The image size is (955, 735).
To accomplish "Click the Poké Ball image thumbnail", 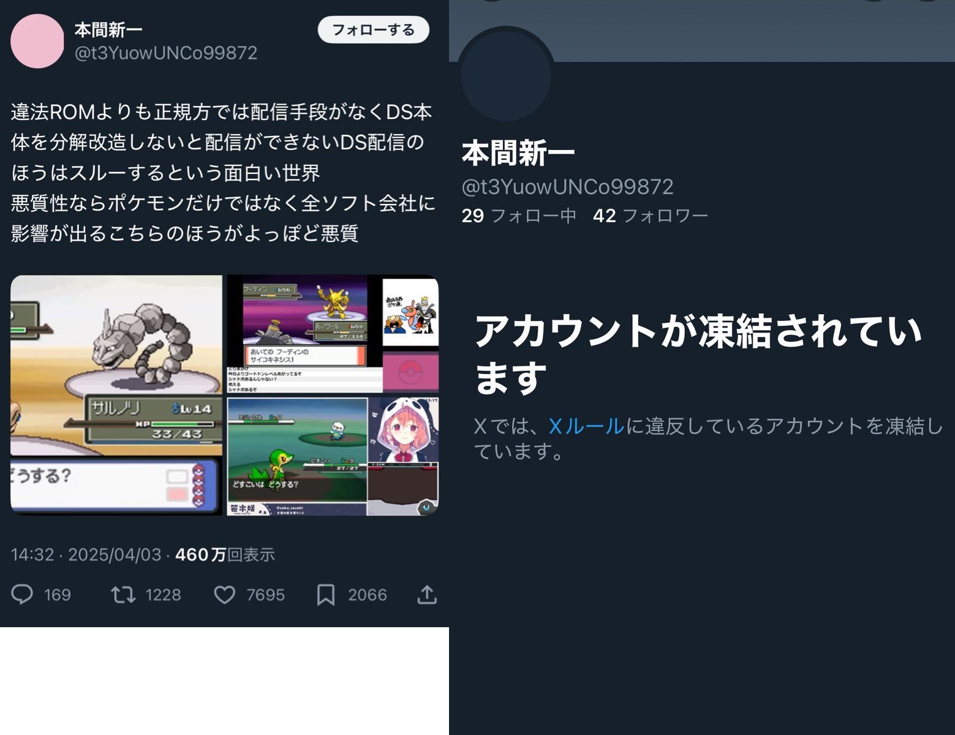I will [x=410, y=372].
